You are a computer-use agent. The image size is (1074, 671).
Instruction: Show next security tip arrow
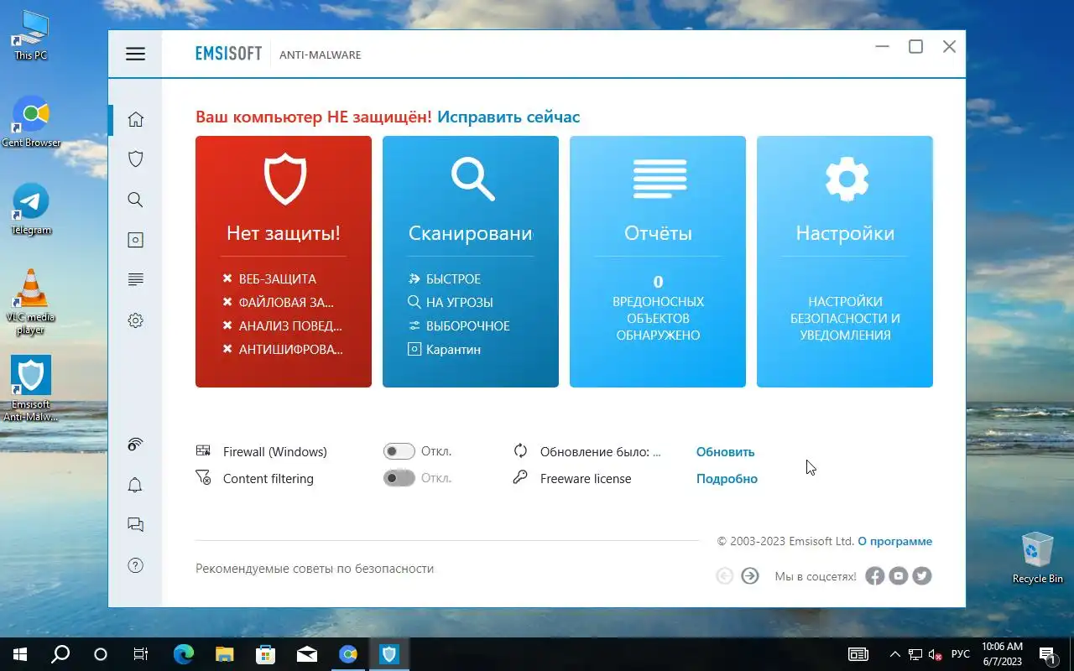click(750, 575)
